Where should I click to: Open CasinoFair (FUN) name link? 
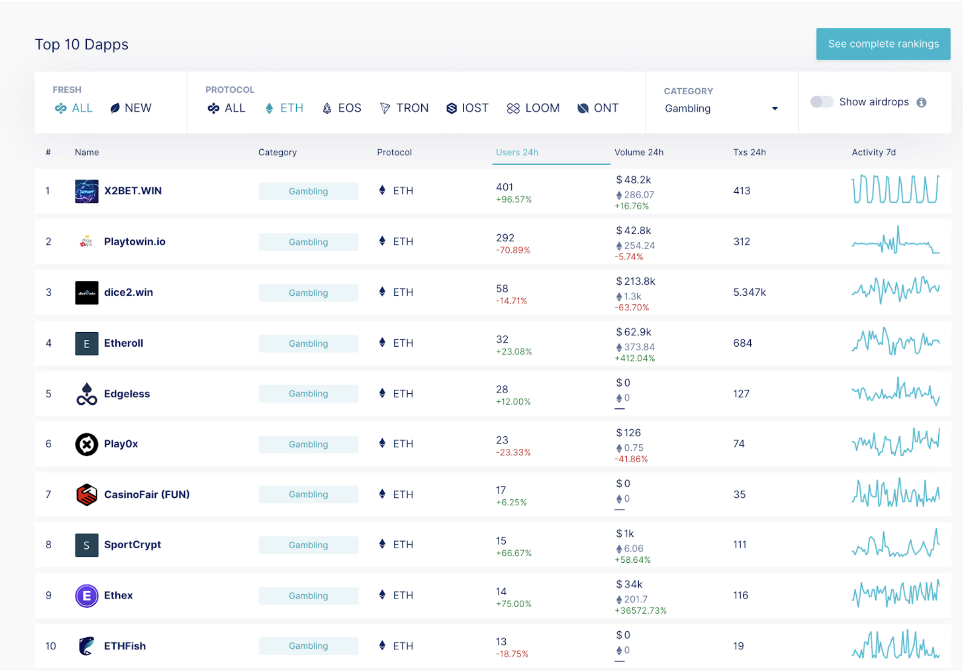(x=147, y=495)
